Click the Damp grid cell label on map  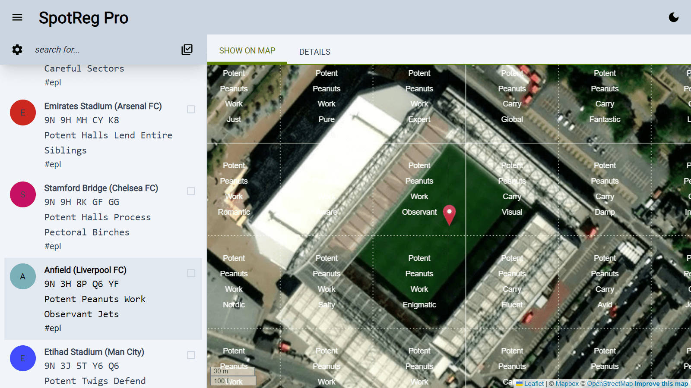(x=605, y=212)
